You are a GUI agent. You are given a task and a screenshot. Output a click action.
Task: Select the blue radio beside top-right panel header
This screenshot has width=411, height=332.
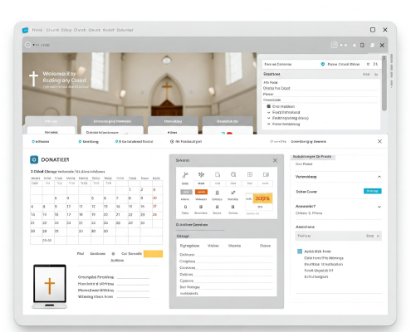[x=323, y=64]
